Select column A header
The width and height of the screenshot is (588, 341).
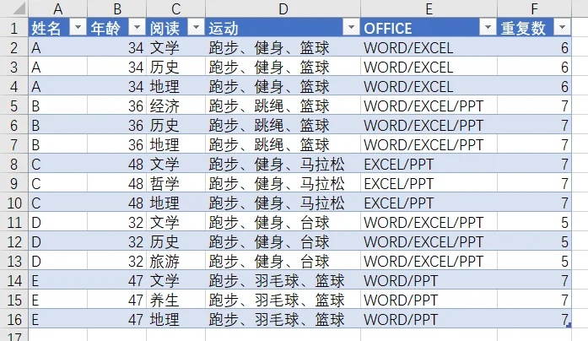point(57,8)
